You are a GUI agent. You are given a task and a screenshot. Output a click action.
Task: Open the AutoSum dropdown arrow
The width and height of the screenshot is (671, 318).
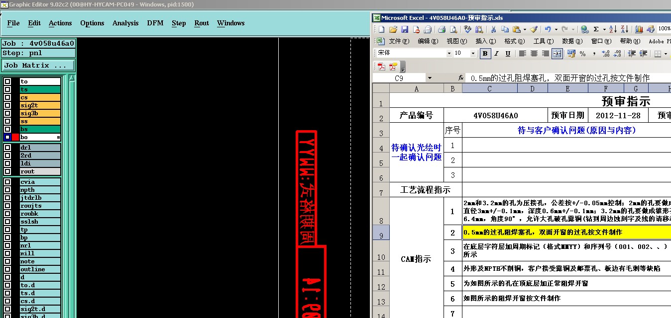(x=603, y=29)
